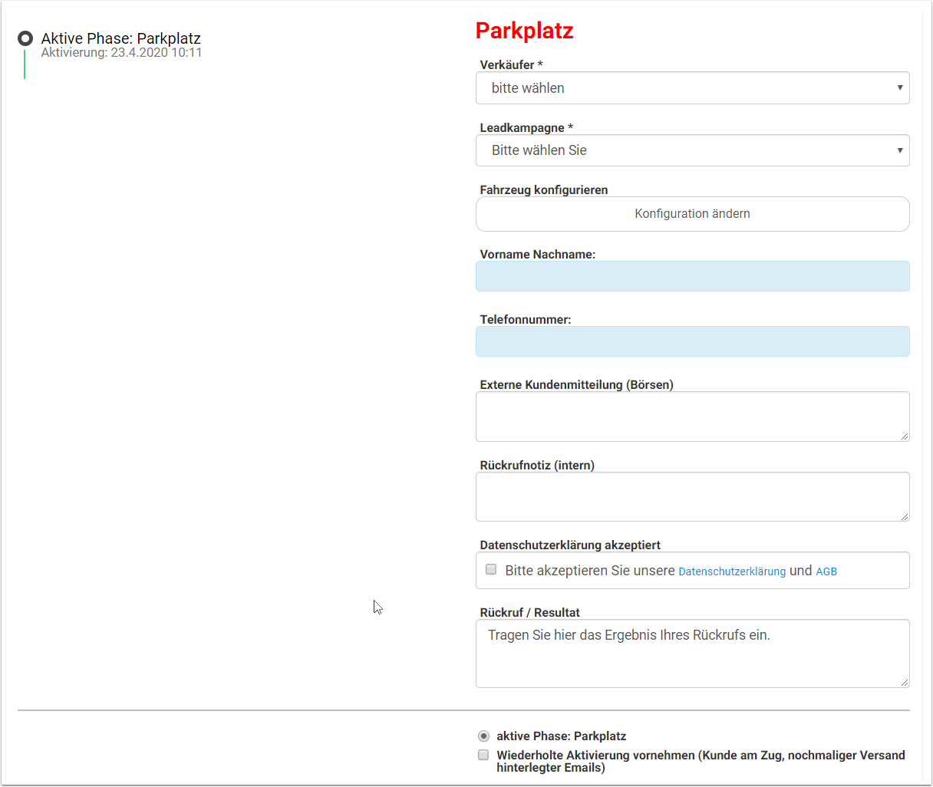The height and width of the screenshot is (787, 933).
Task: Click the Vorname Nachname input field
Action: 692,276
